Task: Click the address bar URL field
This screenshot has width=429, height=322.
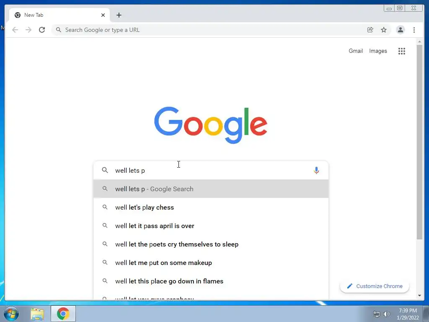Action: tap(208, 30)
